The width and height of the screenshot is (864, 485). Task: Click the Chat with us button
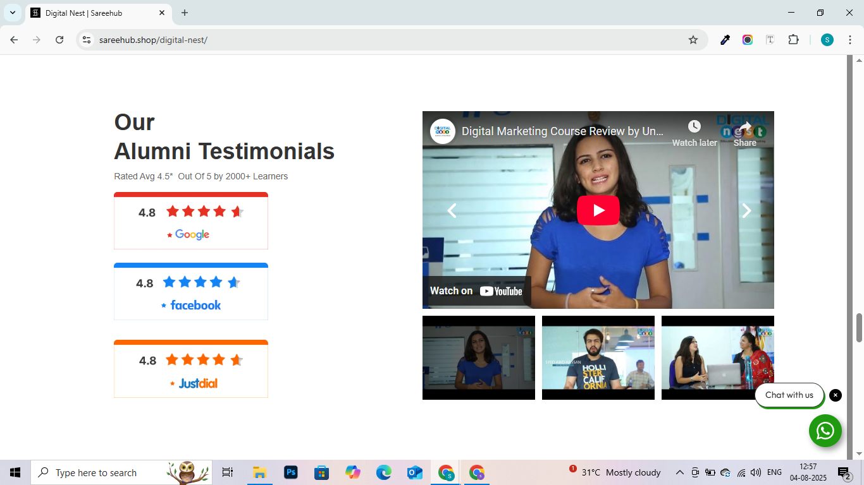click(x=789, y=395)
